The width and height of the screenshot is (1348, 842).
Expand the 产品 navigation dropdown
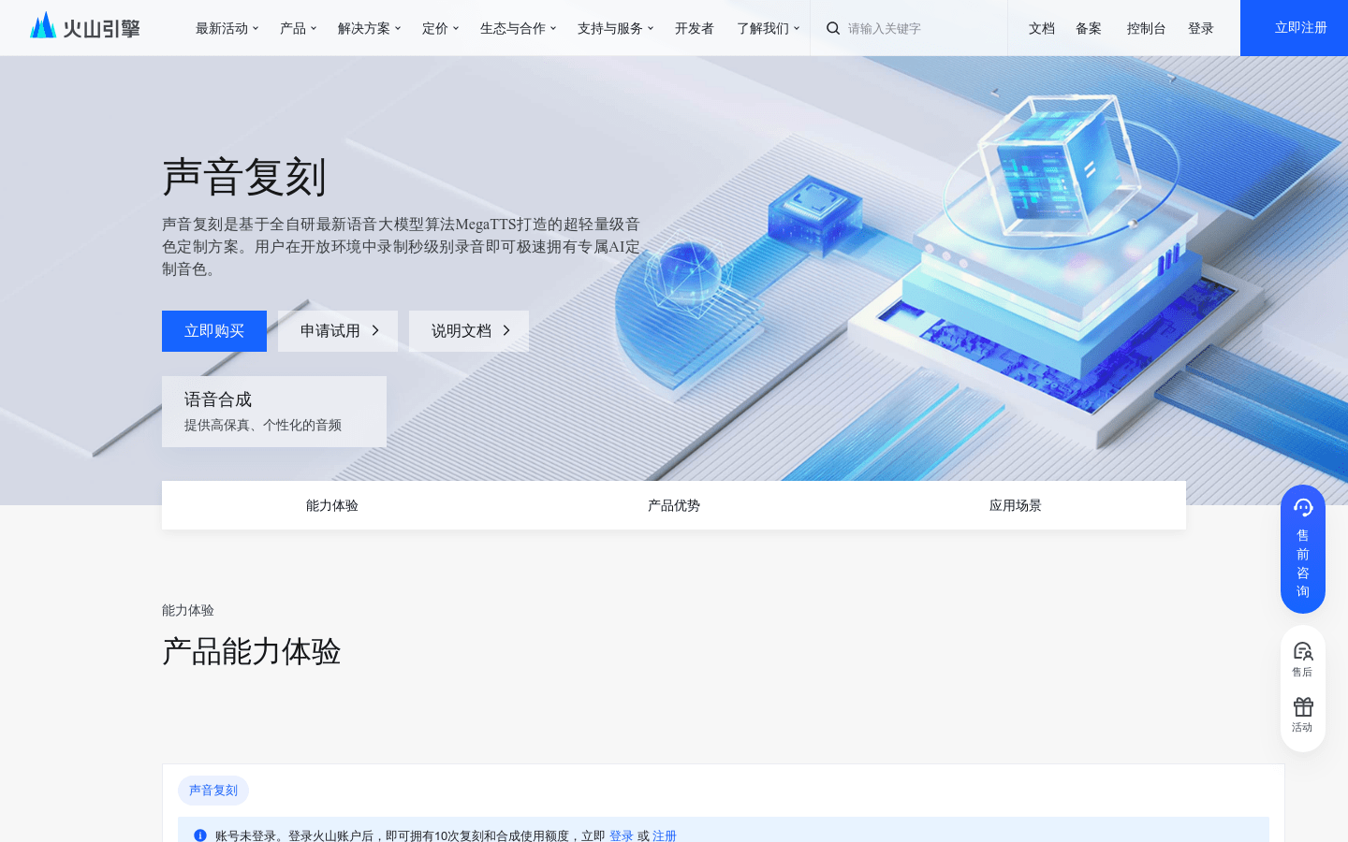pyautogui.click(x=298, y=28)
